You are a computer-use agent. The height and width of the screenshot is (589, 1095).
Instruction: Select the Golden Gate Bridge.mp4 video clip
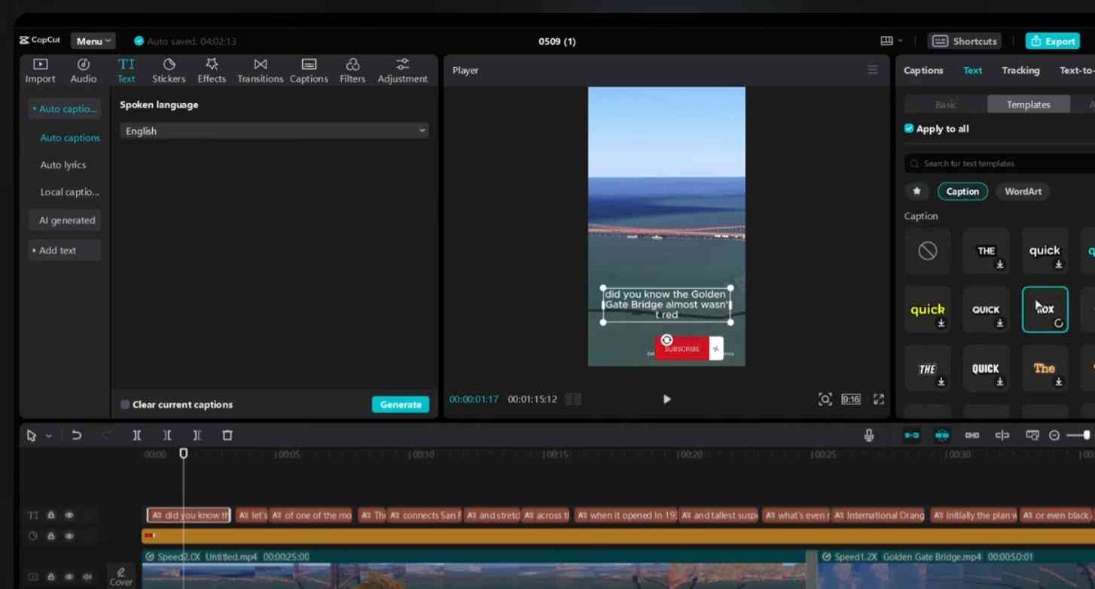coord(956,570)
